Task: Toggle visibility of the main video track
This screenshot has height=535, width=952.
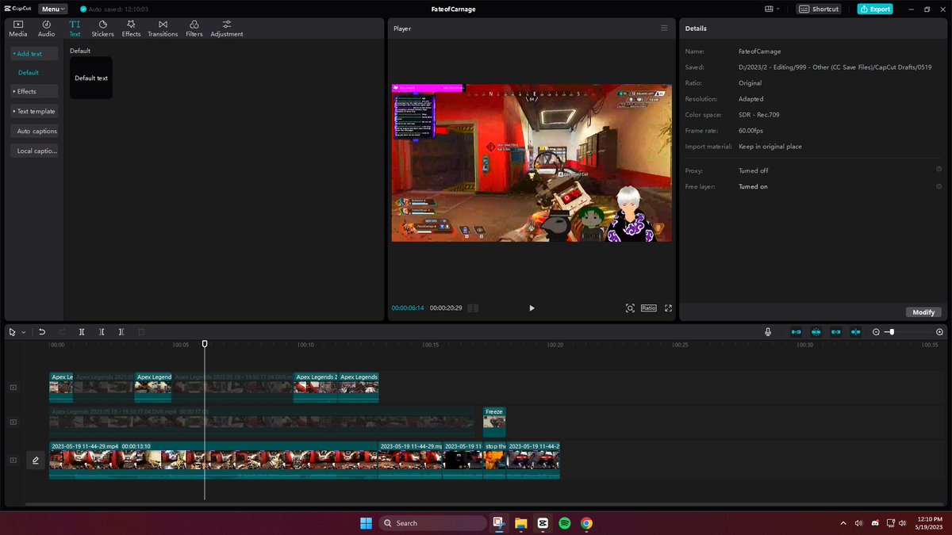Action: click(x=13, y=460)
